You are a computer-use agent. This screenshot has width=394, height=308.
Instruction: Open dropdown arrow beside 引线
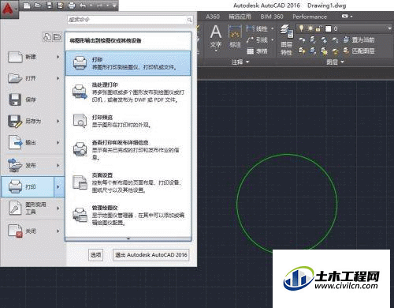pyautogui.click(x=272, y=40)
